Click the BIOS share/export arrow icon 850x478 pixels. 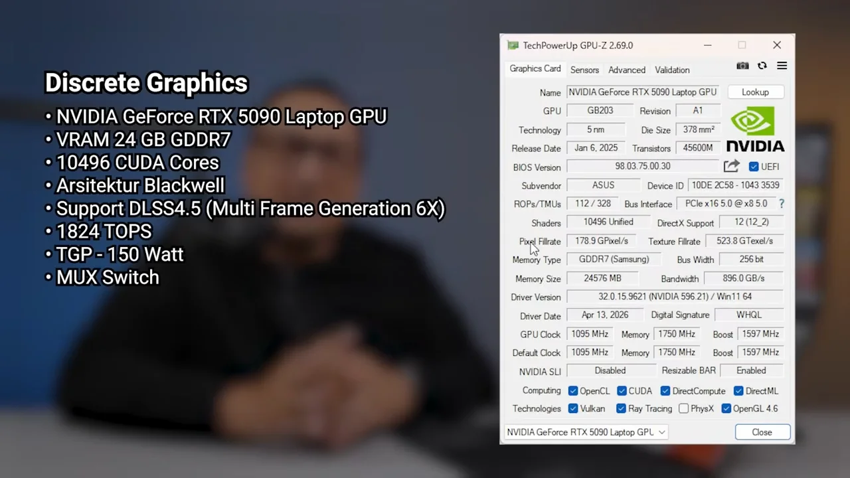click(x=731, y=167)
